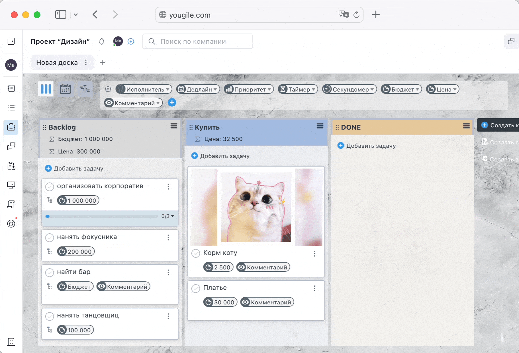
Task: Open the company building icon
Action: pos(11,342)
